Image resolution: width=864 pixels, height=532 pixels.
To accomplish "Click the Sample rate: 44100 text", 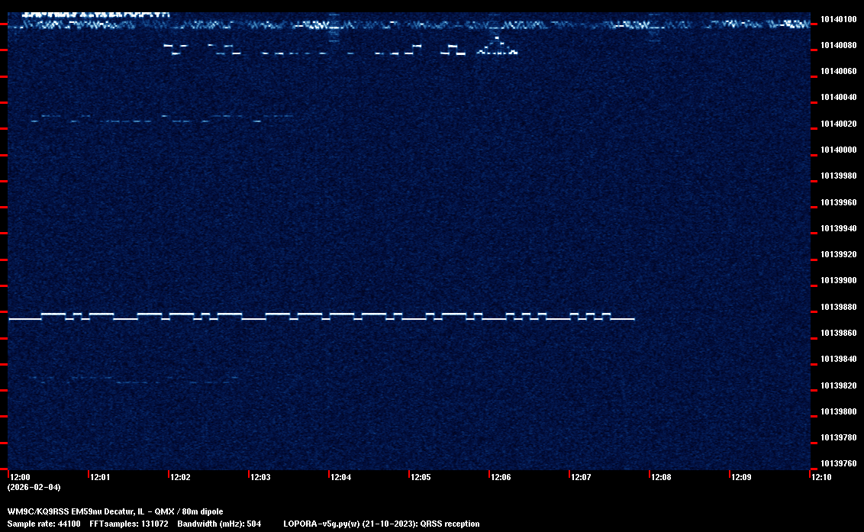I will (x=44, y=524).
